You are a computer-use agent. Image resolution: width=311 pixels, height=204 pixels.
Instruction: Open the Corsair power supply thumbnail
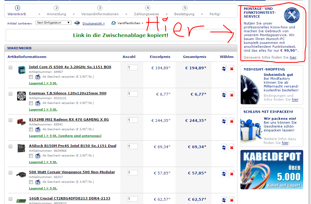pos(21,174)
